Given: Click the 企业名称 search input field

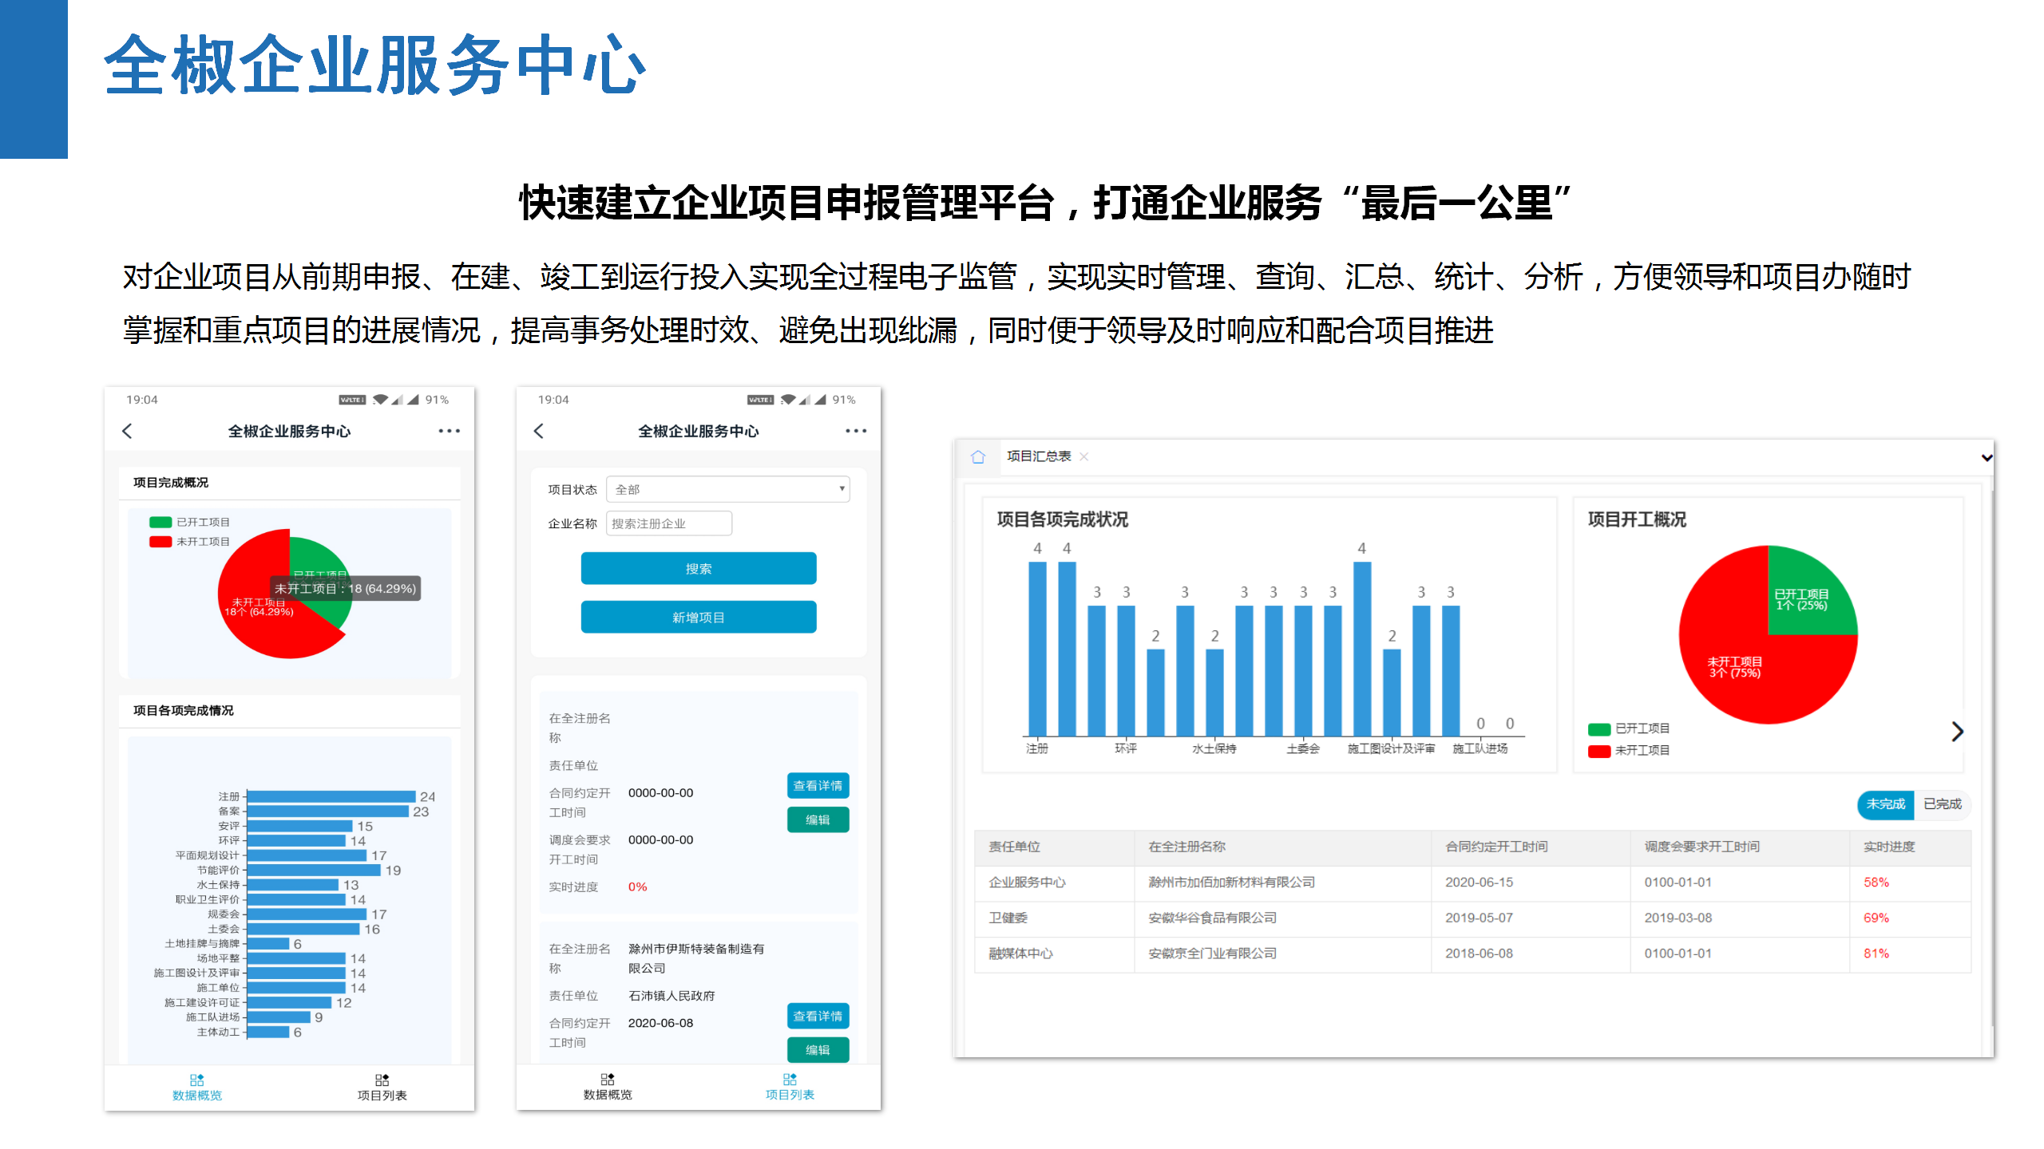Looking at the screenshot, I should 668,523.
